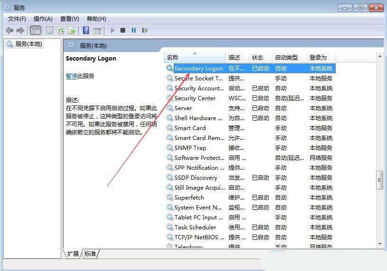Click 已启动 status of SSDP Discovery

[260, 177]
